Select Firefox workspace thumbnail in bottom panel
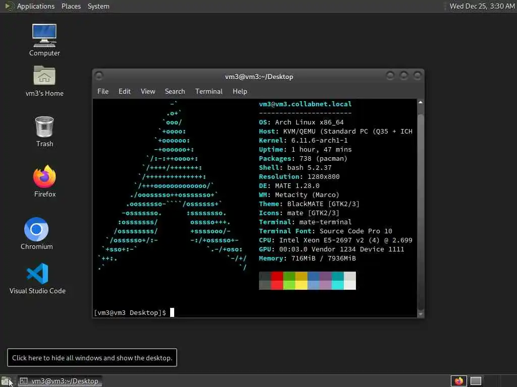 [x=458, y=381]
